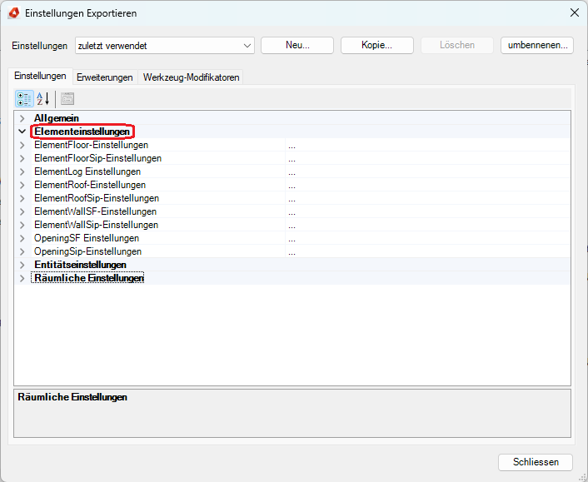Click the dialog resize grip corner
588x482 pixels.
click(582, 477)
